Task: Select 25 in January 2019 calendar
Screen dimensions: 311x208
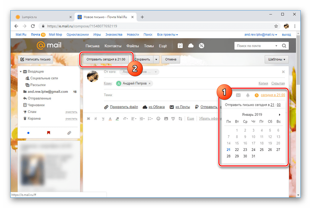Action: [x=262, y=150]
